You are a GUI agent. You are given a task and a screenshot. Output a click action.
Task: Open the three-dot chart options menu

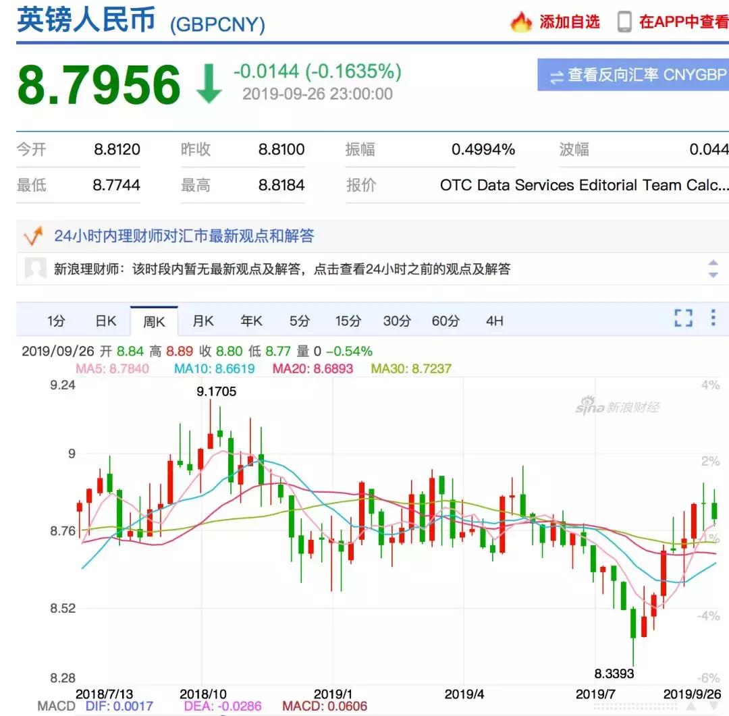point(714,316)
